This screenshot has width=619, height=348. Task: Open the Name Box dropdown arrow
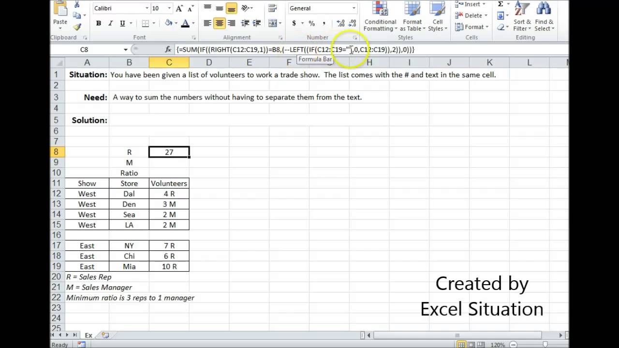pos(126,49)
